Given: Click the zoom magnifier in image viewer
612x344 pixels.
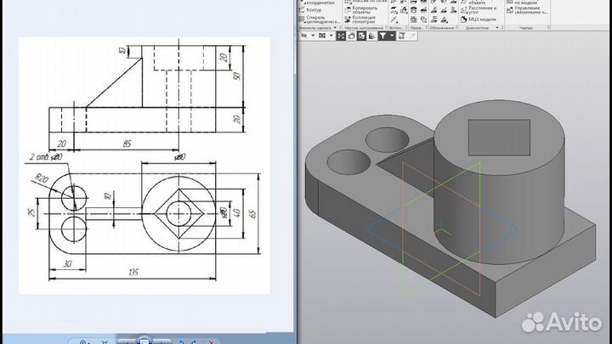Looking at the screenshot, I should [x=82, y=341].
